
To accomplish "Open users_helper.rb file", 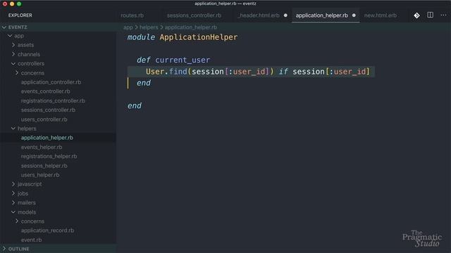I will pos(40,175).
